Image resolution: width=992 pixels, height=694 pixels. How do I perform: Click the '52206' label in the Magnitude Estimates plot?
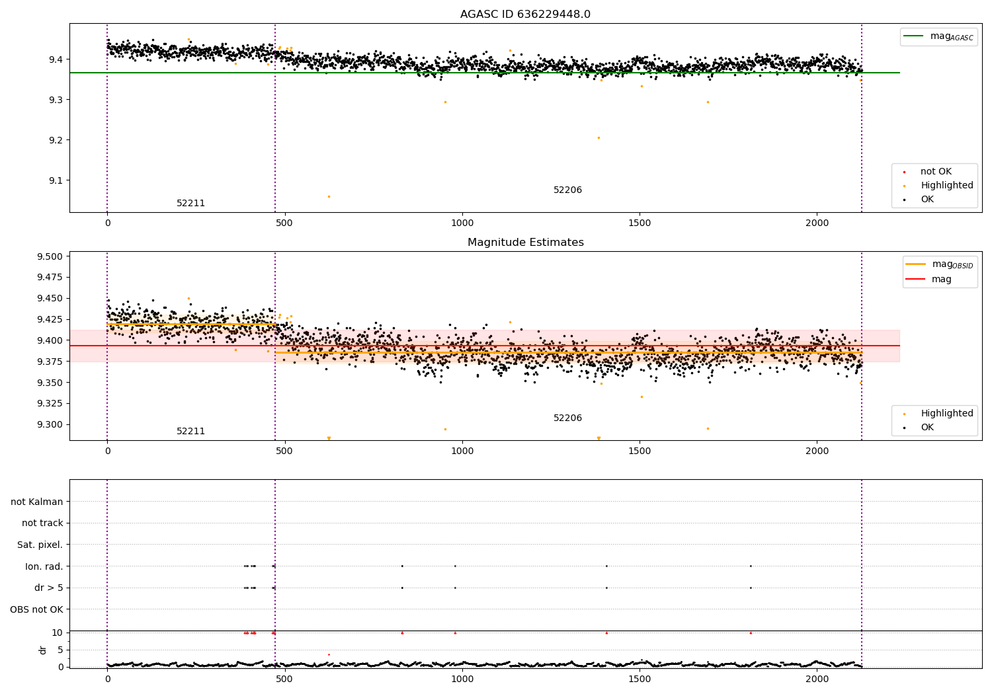567,418
